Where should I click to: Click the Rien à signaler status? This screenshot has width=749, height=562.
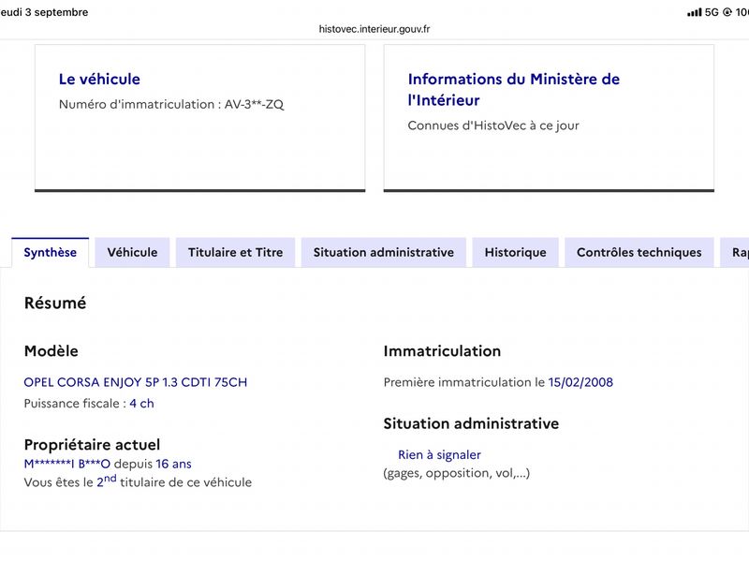(x=439, y=454)
